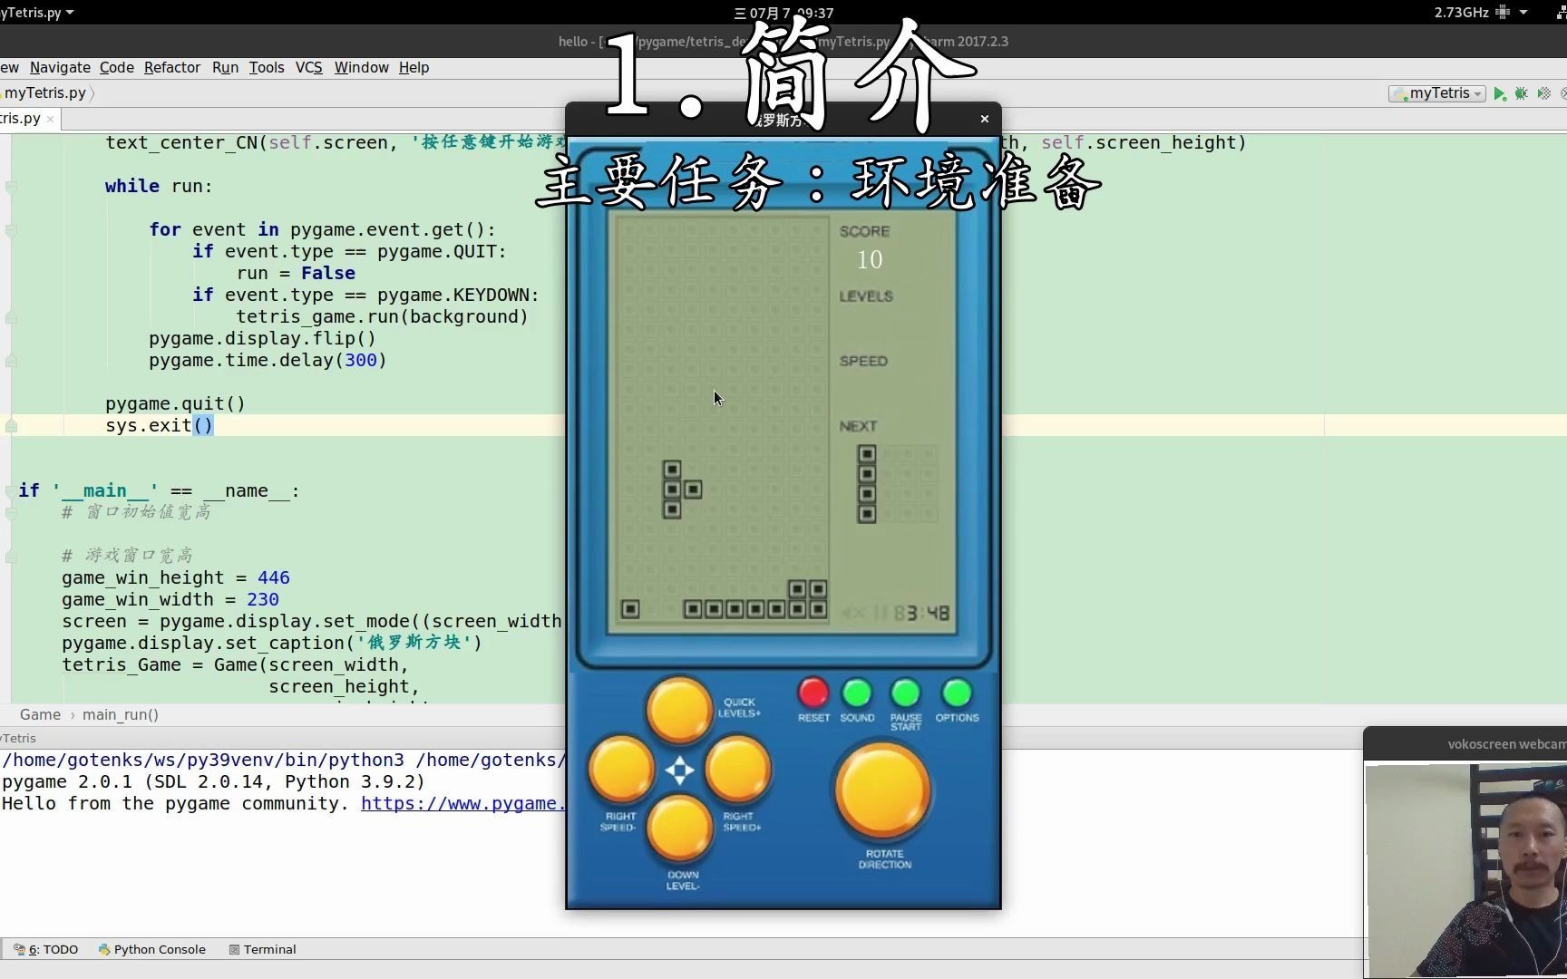Click the vokoscreen webcam preview
The width and height of the screenshot is (1567, 979).
(1469, 861)
